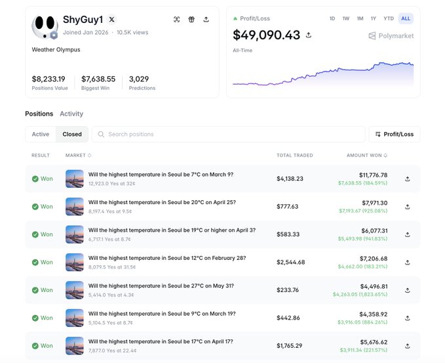The image size is (445, 363).
Task: Open market 'Seoul be 9°C on March 19?'
Action: click(162, 314)
